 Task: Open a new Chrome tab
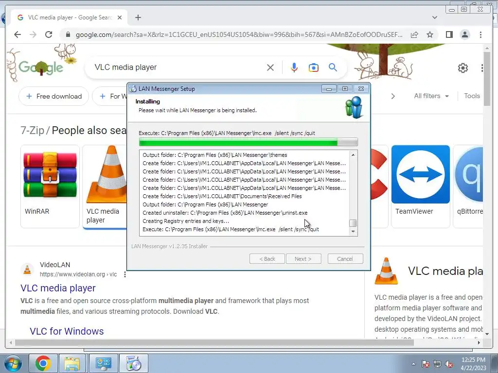coord(138,17)
